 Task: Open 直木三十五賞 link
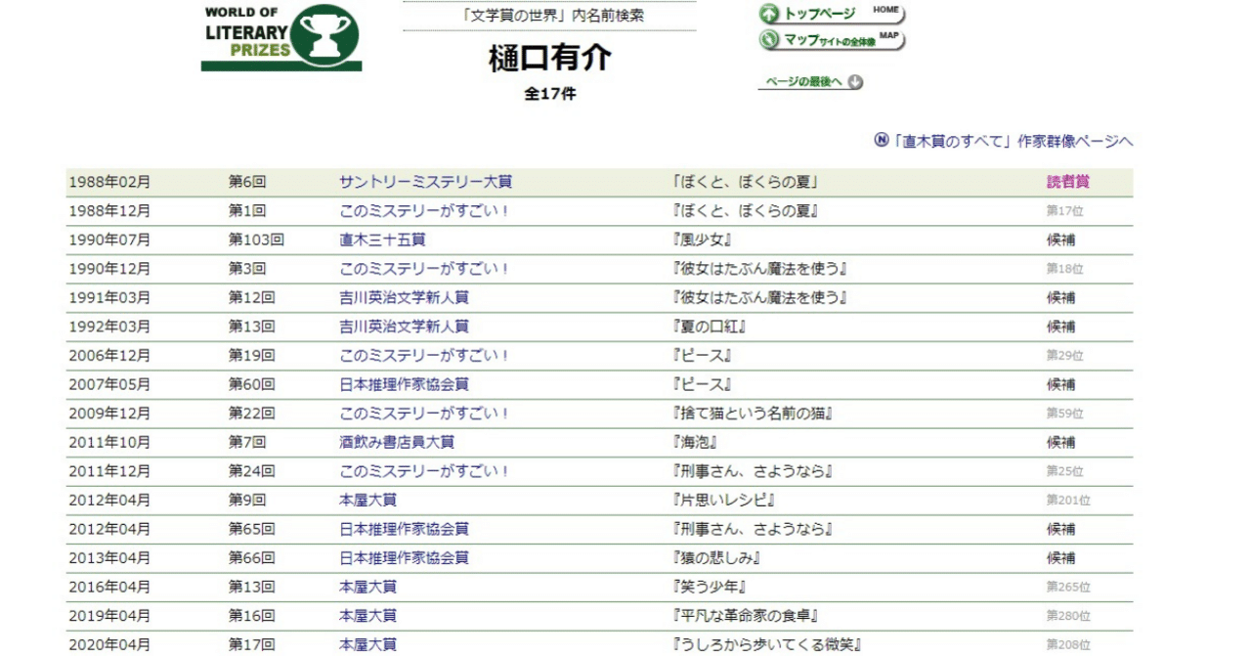point(382,240)
